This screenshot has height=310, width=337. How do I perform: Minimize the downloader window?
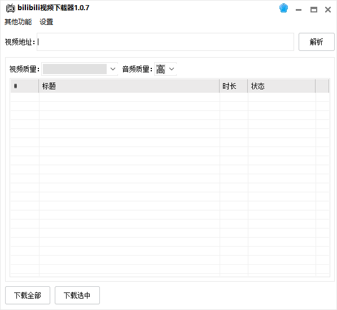(x=299, y=10)
